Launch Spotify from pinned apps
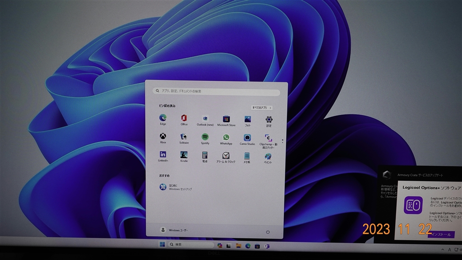462x260 pixels. point(205,139)
